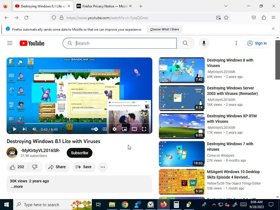This screenshot has height=210, width=280.
Task: Open a new tab with plus button
Action: (x=141, y=6)
